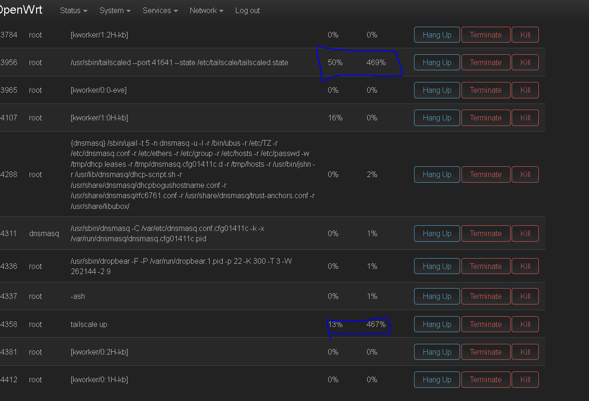Kill the kworker/1:0H-kb process
Screen dimensions: 589x401
click(x=525, y=118)
